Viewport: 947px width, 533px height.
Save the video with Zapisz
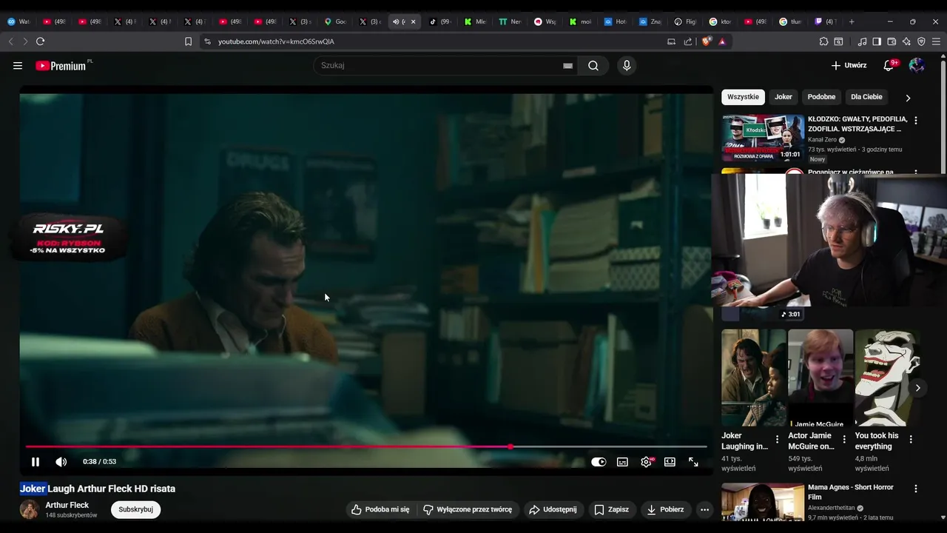pos(611,509)
